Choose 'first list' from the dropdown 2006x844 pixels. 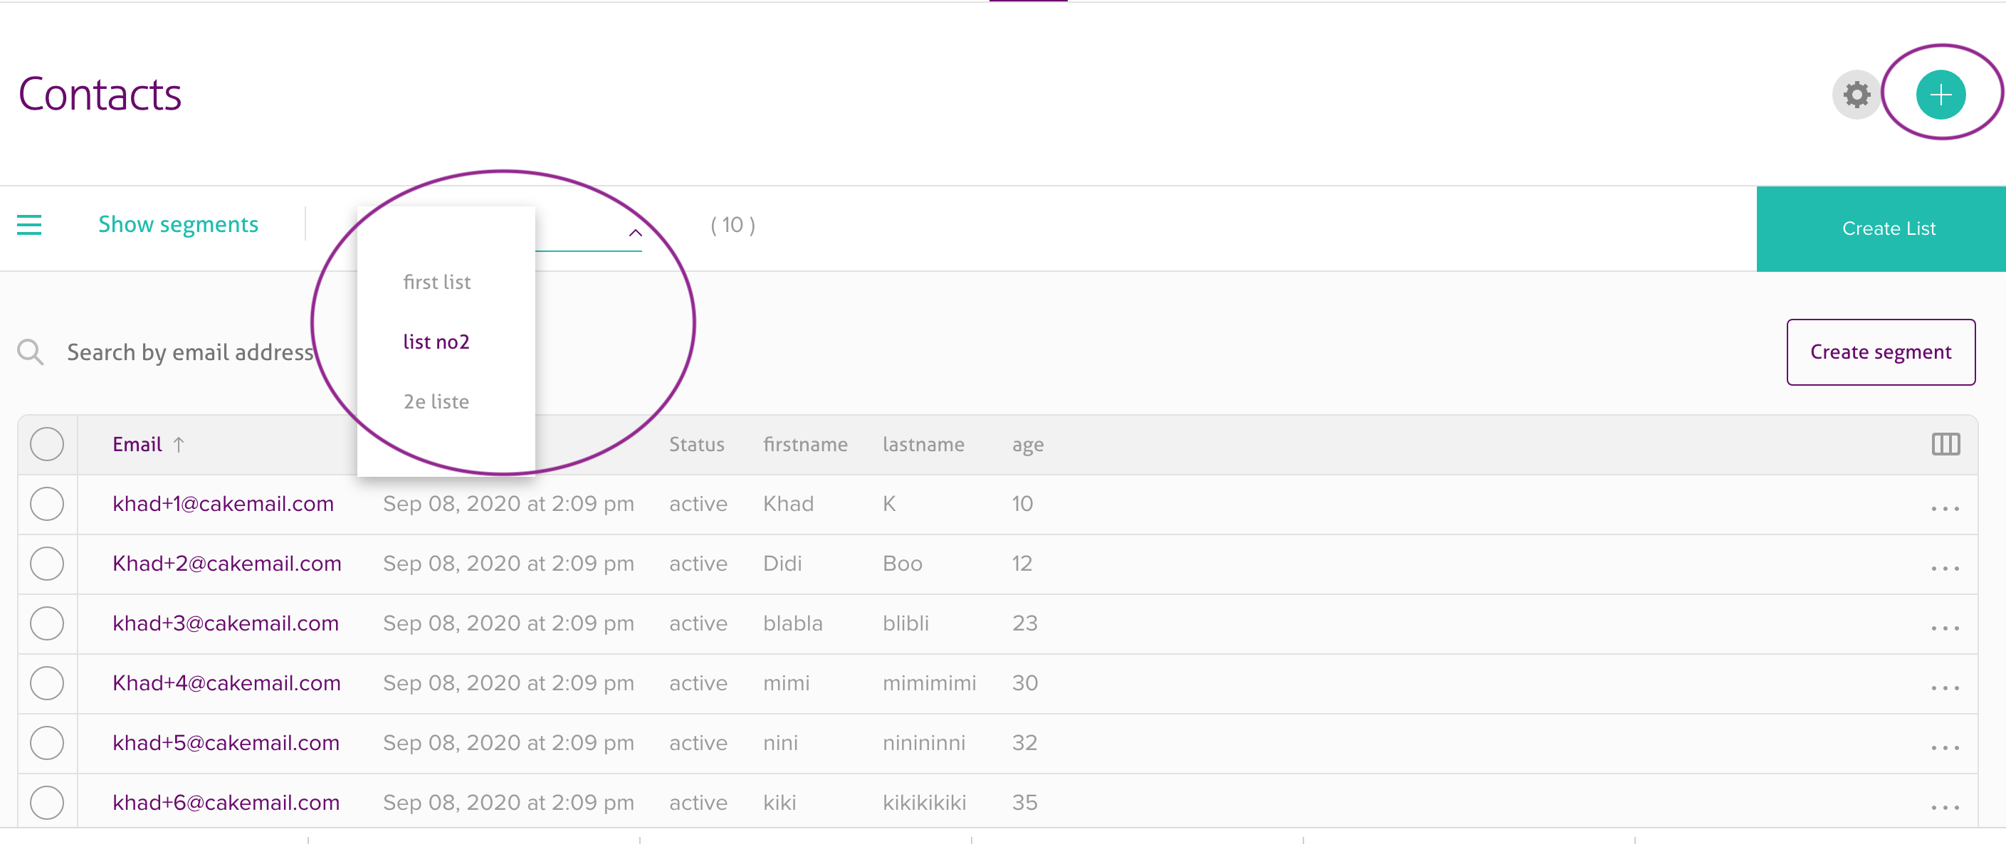(x=437, y=282)
